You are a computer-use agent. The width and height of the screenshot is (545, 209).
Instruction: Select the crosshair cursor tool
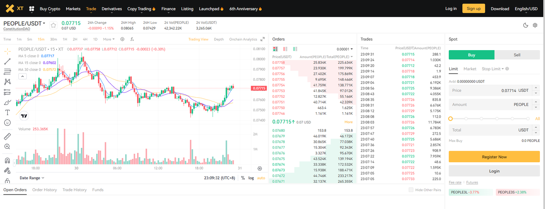7,51
